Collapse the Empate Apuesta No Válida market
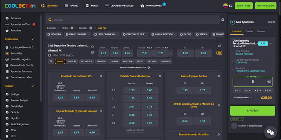Viewport: 281px width, 140px height. pos(218,134)
